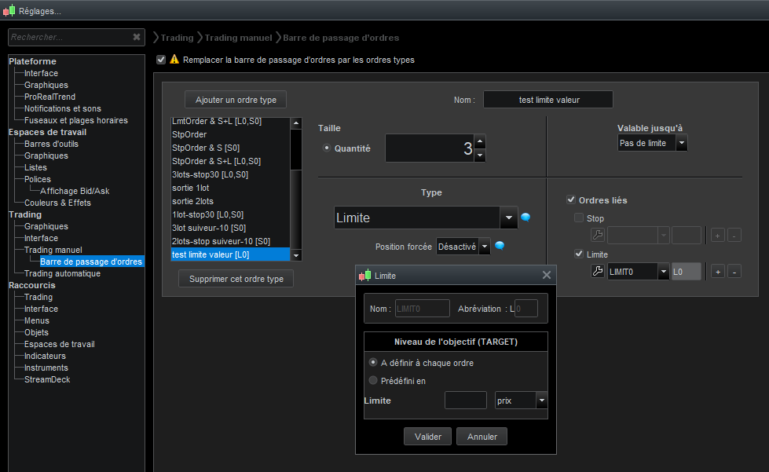Open Barres d'outils under Espaces de travail

(x=52, y=144)
